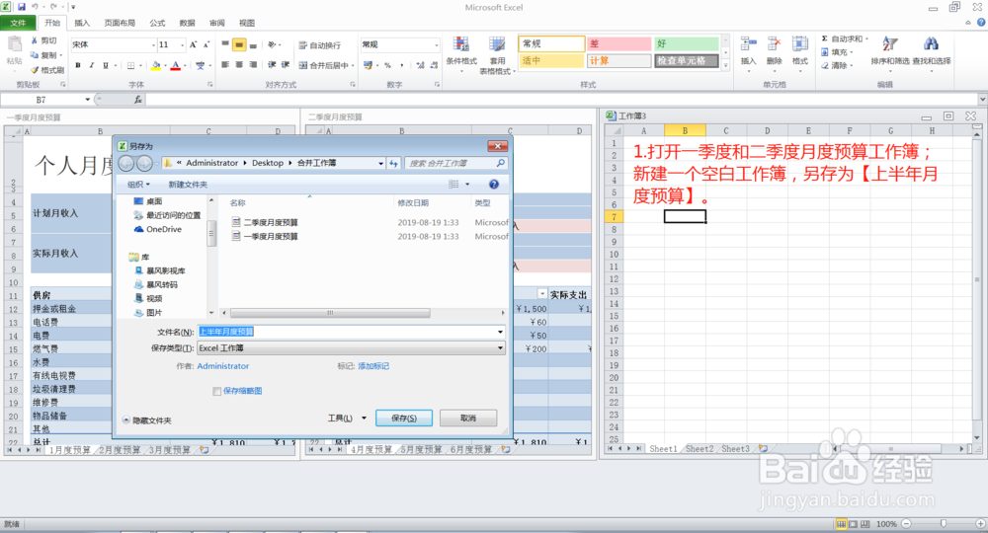Click the refresh icon beside the path bar
The image size is (988, 533).
tap(394, 163)
